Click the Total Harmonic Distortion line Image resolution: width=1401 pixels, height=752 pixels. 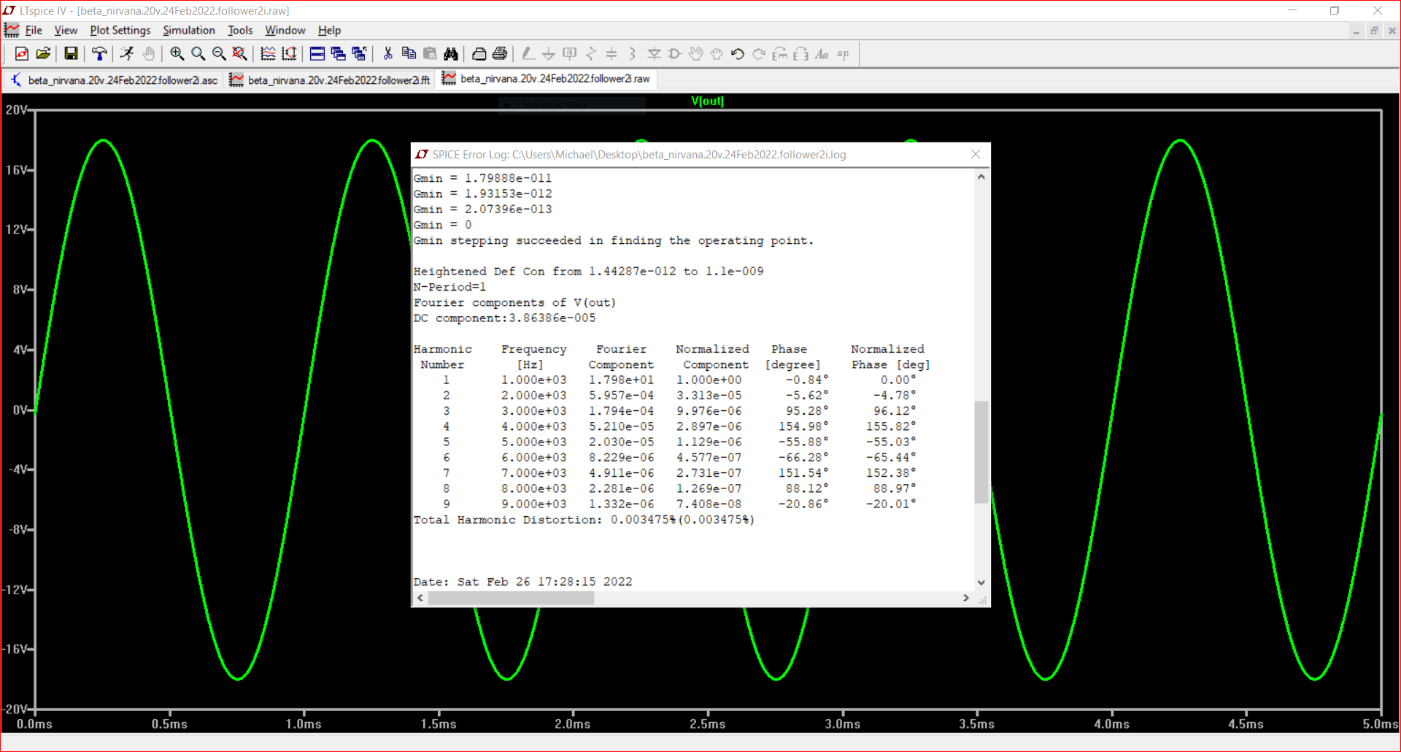[584, 520]
